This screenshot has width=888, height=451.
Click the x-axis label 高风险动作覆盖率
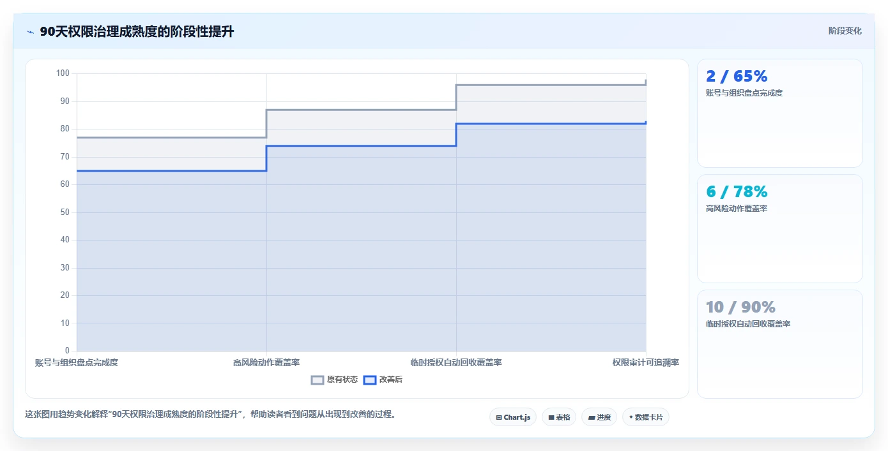coord(266,362)
